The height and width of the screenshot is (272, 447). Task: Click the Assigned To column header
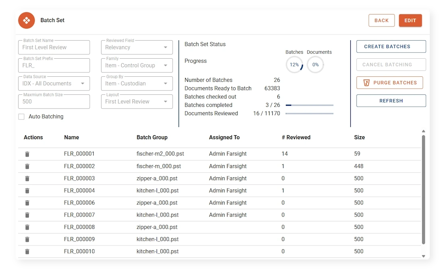pos(224,137)
